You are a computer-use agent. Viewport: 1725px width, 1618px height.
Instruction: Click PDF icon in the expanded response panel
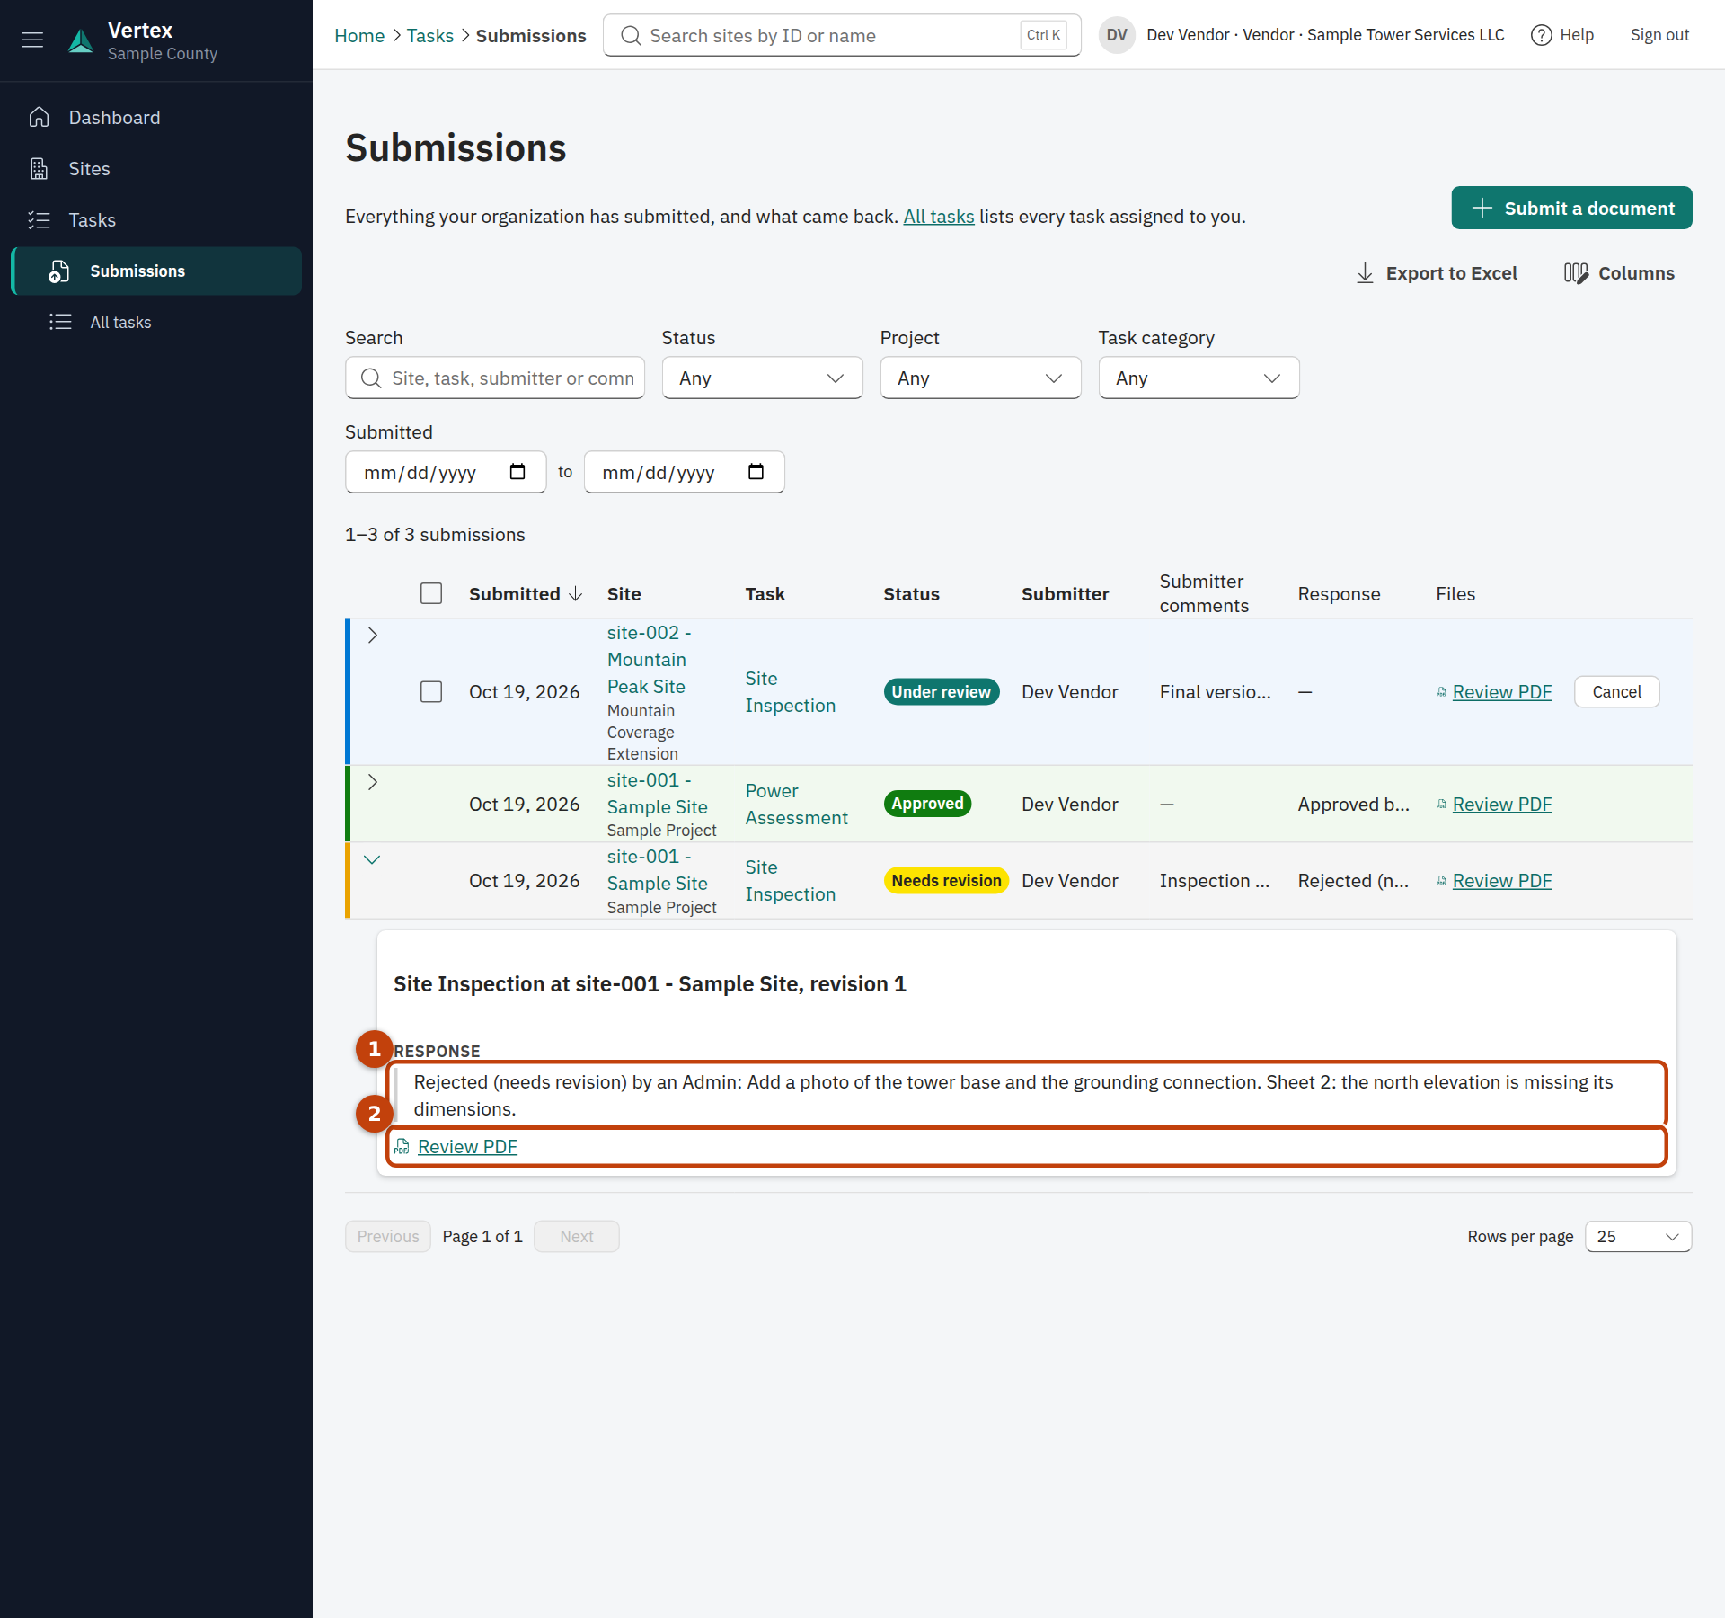tap(402, 1147)
